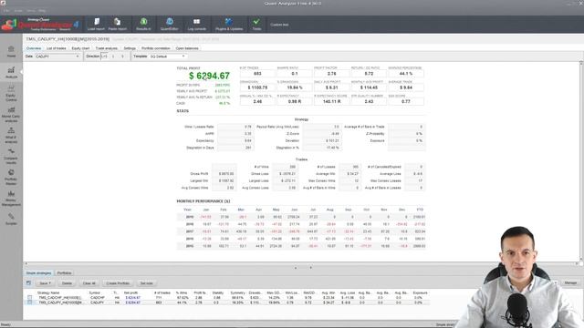
Task: Select last Direction toggle option
Action: pos(122,56)
